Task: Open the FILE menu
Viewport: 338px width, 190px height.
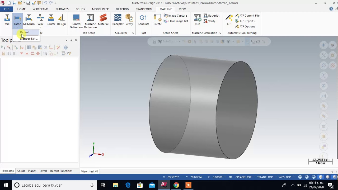Action: point(7,9)
